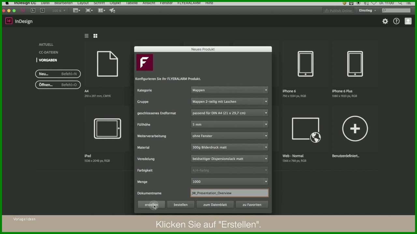The height and width of the screenshot is (234, 417).
Task: Click the Neu... button
Action: pyautogui.click(x=58, y=74)
